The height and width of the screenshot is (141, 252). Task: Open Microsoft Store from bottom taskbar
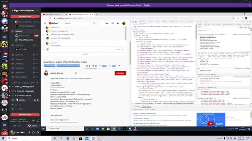[x=80, y=138]
